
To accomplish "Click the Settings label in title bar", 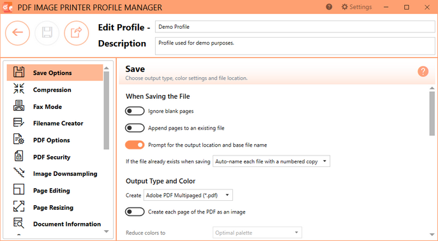I will (x=361, y=7).
